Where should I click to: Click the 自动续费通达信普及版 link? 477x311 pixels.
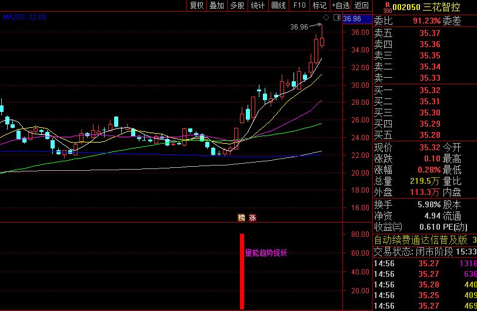point(421,240)
